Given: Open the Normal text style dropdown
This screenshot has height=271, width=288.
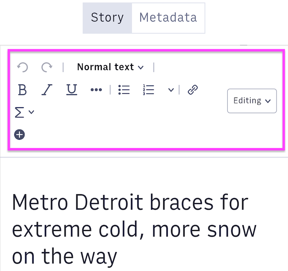Looking at the screenshot, I should (110, 67).
